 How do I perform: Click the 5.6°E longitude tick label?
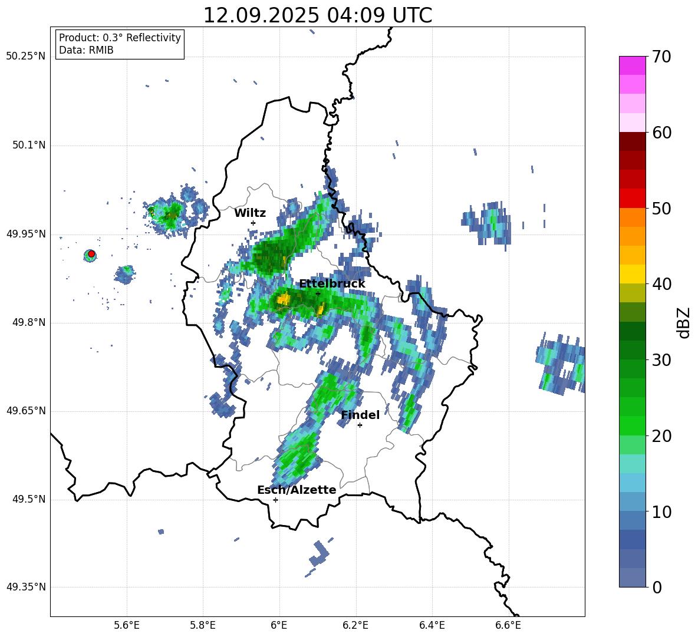(127, 625)
